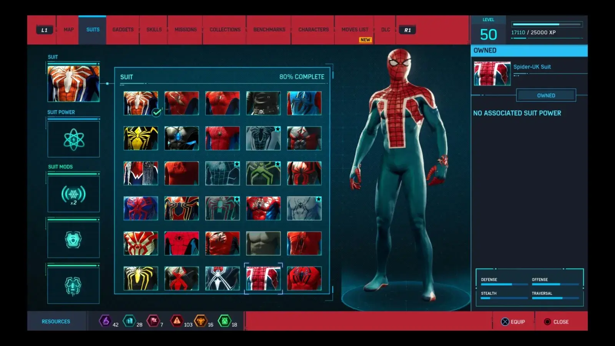This screenshot has height=346, width=615.
Task: Click the green Backpack Token icon
Action: pyautogui.click(x=224, y=321)
